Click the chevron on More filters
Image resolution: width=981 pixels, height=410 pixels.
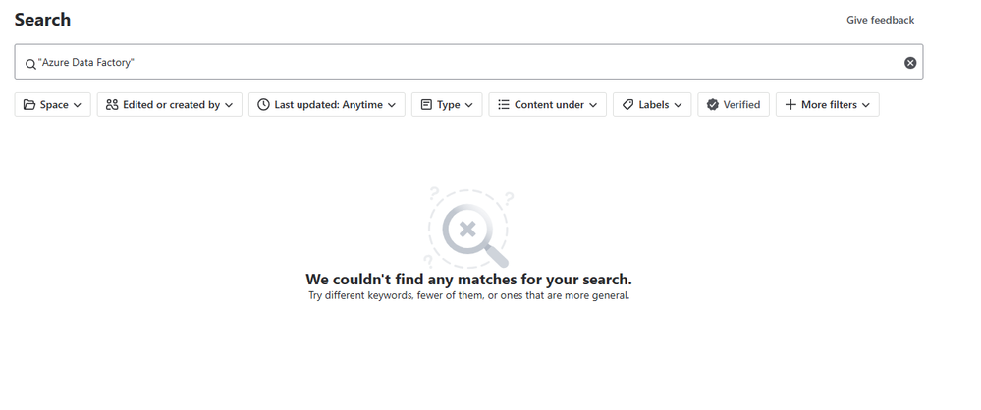pyautogui.click(x=866, y=105)
